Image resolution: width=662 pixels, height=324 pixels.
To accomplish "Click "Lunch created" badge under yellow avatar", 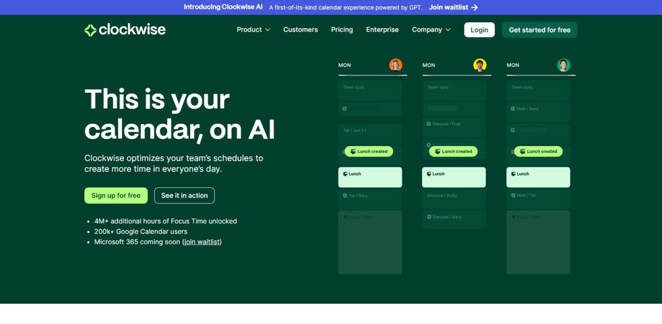I will [454, 151].
